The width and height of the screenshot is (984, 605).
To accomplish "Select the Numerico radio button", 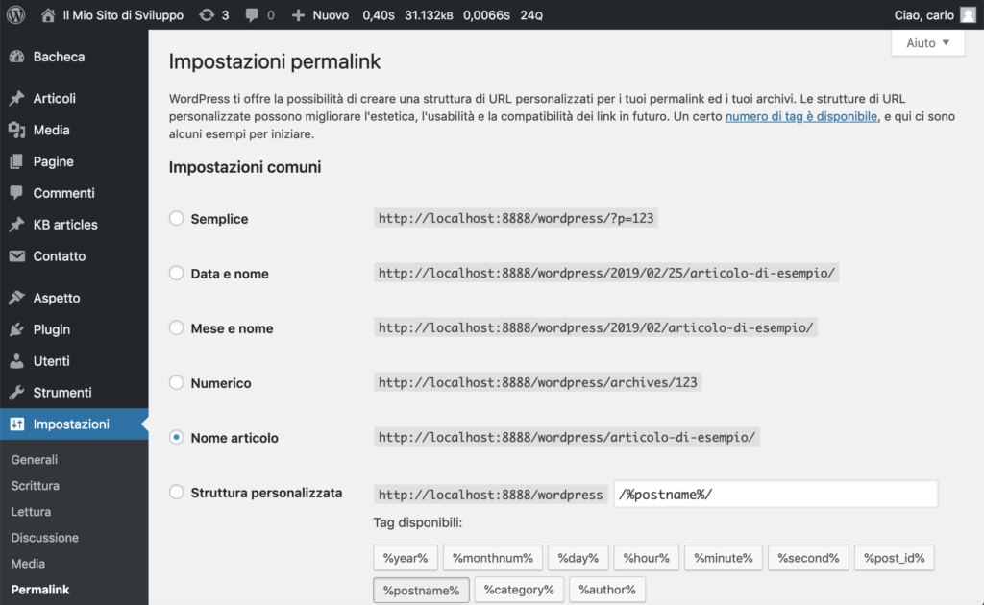I will pyautogui.click(x=177, y=382).
